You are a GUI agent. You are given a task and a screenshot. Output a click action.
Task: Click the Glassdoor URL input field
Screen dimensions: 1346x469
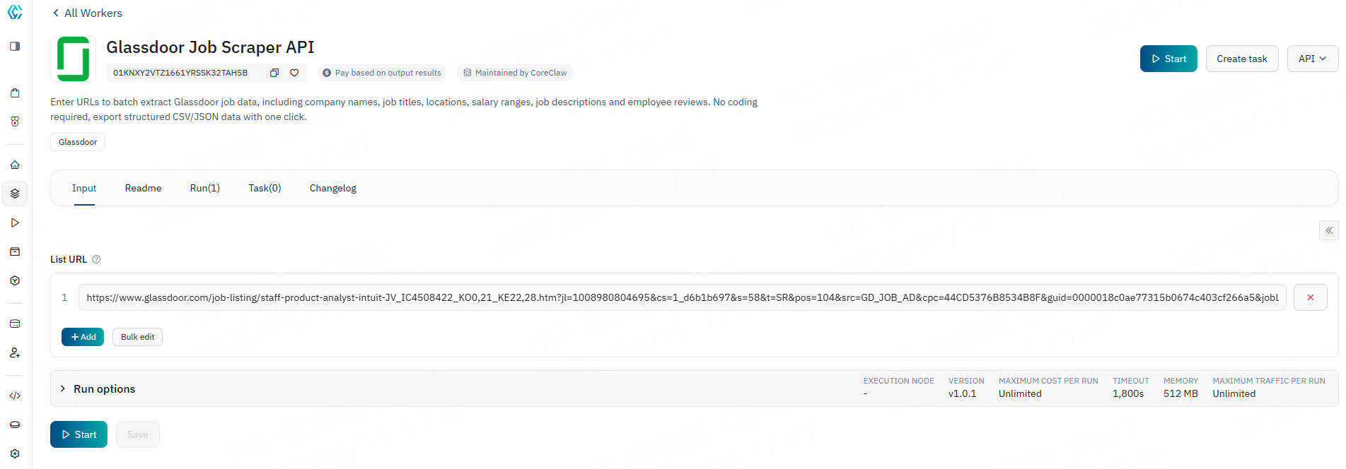[682, 297]
